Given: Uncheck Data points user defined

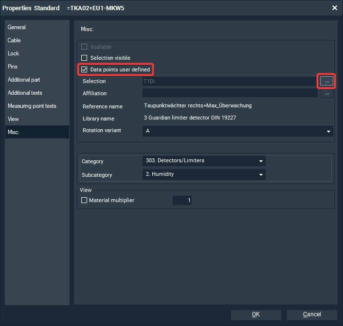Looking at the screenshot, I should (84, 69).
